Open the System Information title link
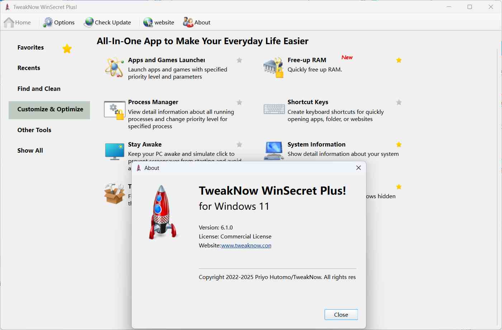Viewport: 502px width, 330px height. click(x=317, y=144)
